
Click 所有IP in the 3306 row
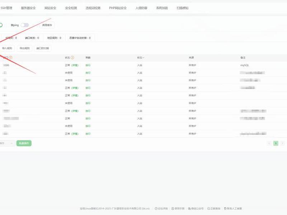tap(192, 65)
